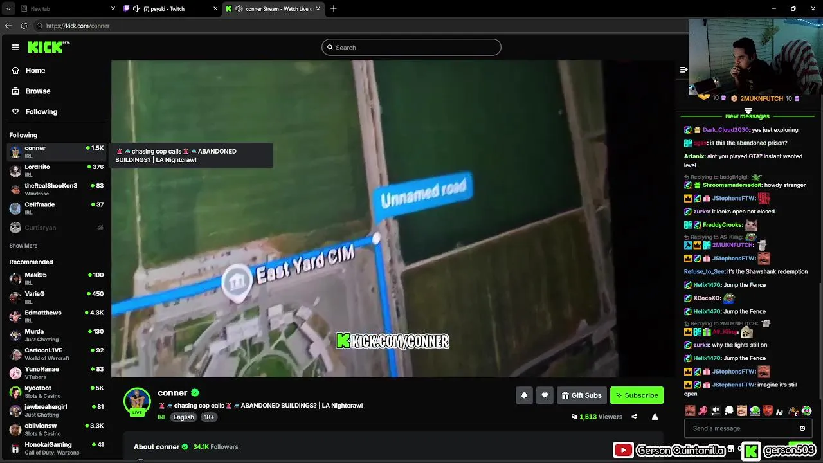Viewport: 823px width, 463px height.
Task: Select the conner Stream browser tab
Action: pos(273,9)
